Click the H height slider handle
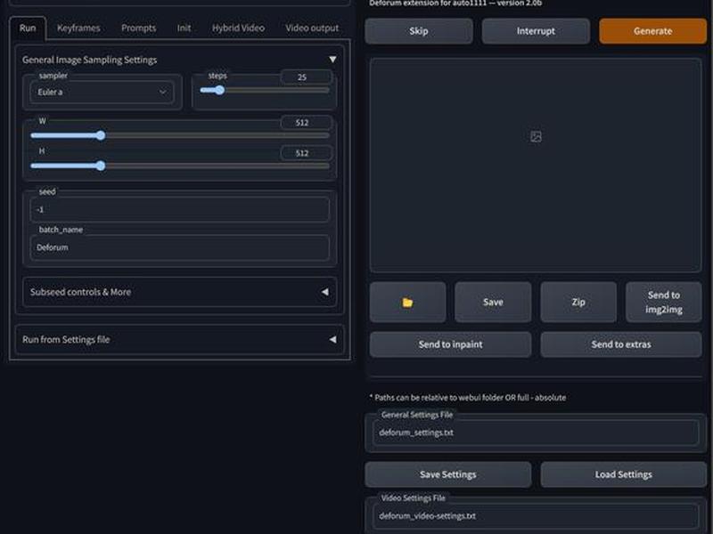The width and height of the screenshot is (713, 534). 101,166
